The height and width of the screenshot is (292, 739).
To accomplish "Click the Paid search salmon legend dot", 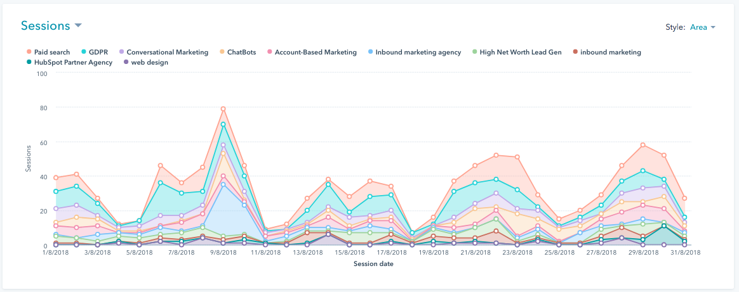I will coord(29,52).
